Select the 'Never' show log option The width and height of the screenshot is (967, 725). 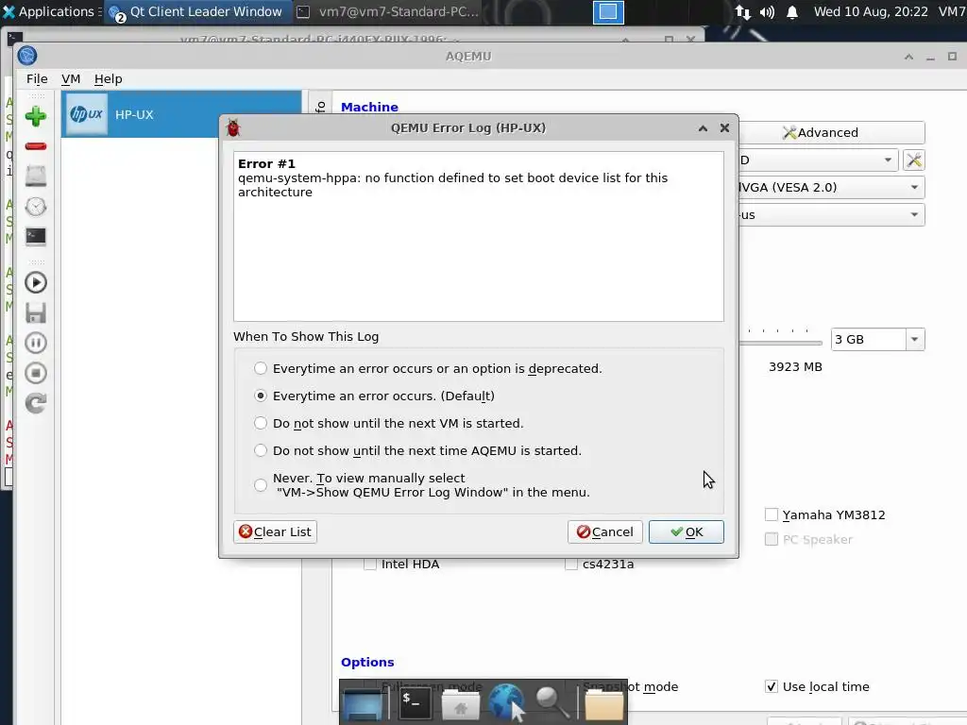(x=261, y=485)
